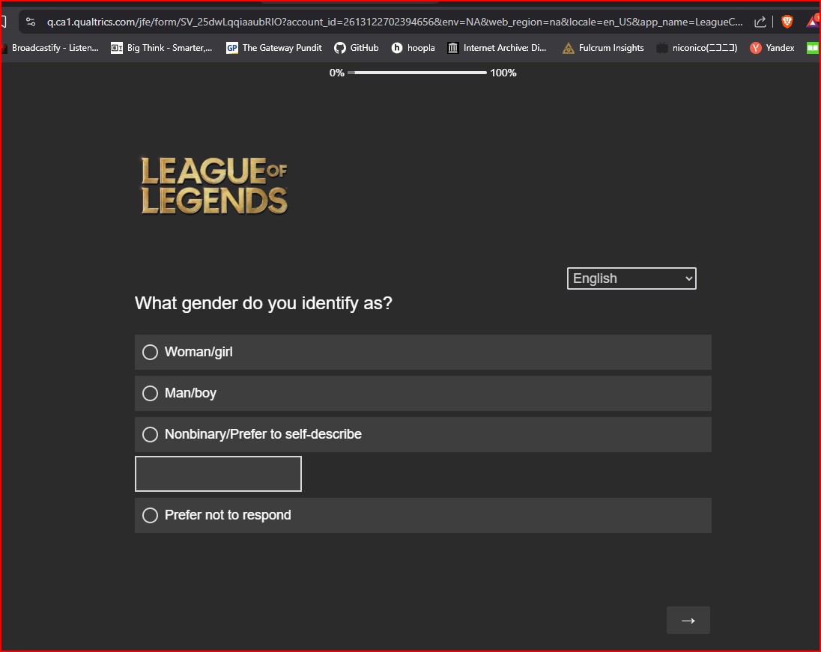
Task: Select the Woman/girl radio option
Action: [151, 352]
